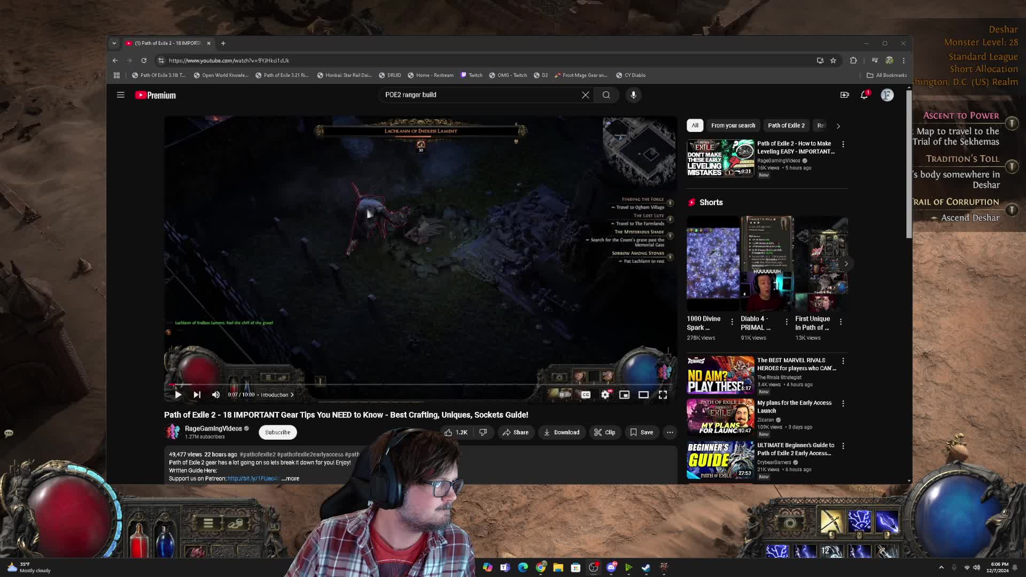Switch video to miniplayer
1026x577 pixels.
click(624, 395)
